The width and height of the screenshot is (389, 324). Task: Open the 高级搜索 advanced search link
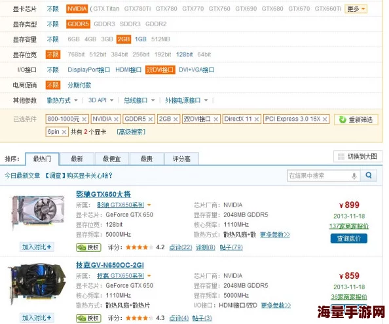131,132
